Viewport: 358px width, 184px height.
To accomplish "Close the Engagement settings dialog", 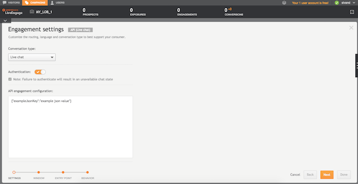I will click(x=351, y=28).
